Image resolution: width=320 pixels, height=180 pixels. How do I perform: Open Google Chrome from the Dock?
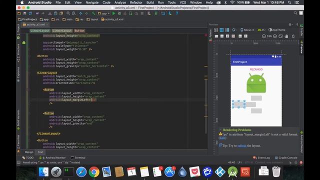94,172
